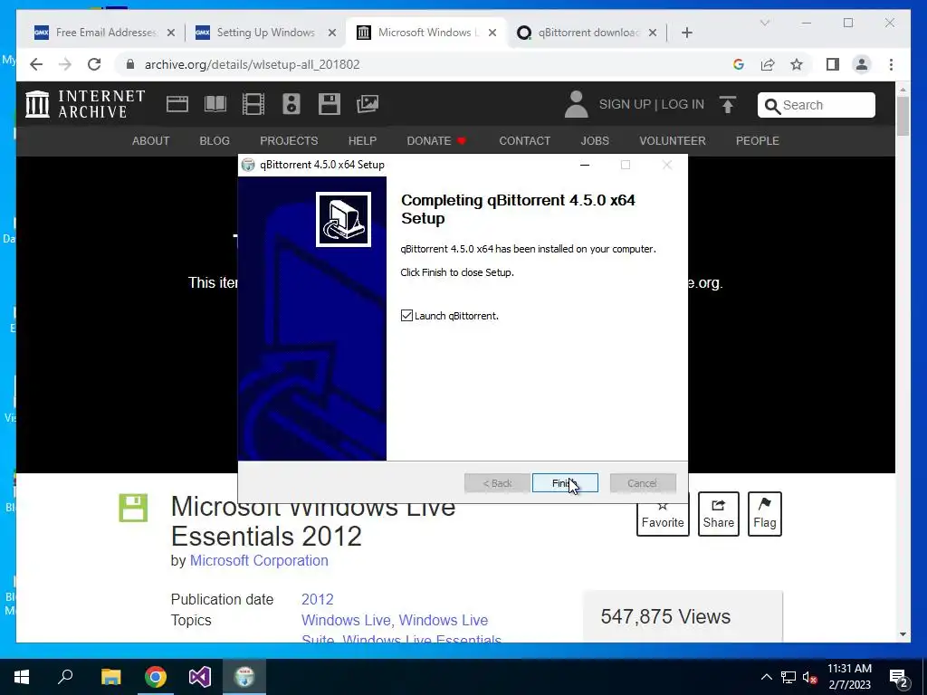Image resolution: width=927 pixels, height=695 pixels.
Task: Open the Chrome profile icon
Action: [x=862, y=64]
